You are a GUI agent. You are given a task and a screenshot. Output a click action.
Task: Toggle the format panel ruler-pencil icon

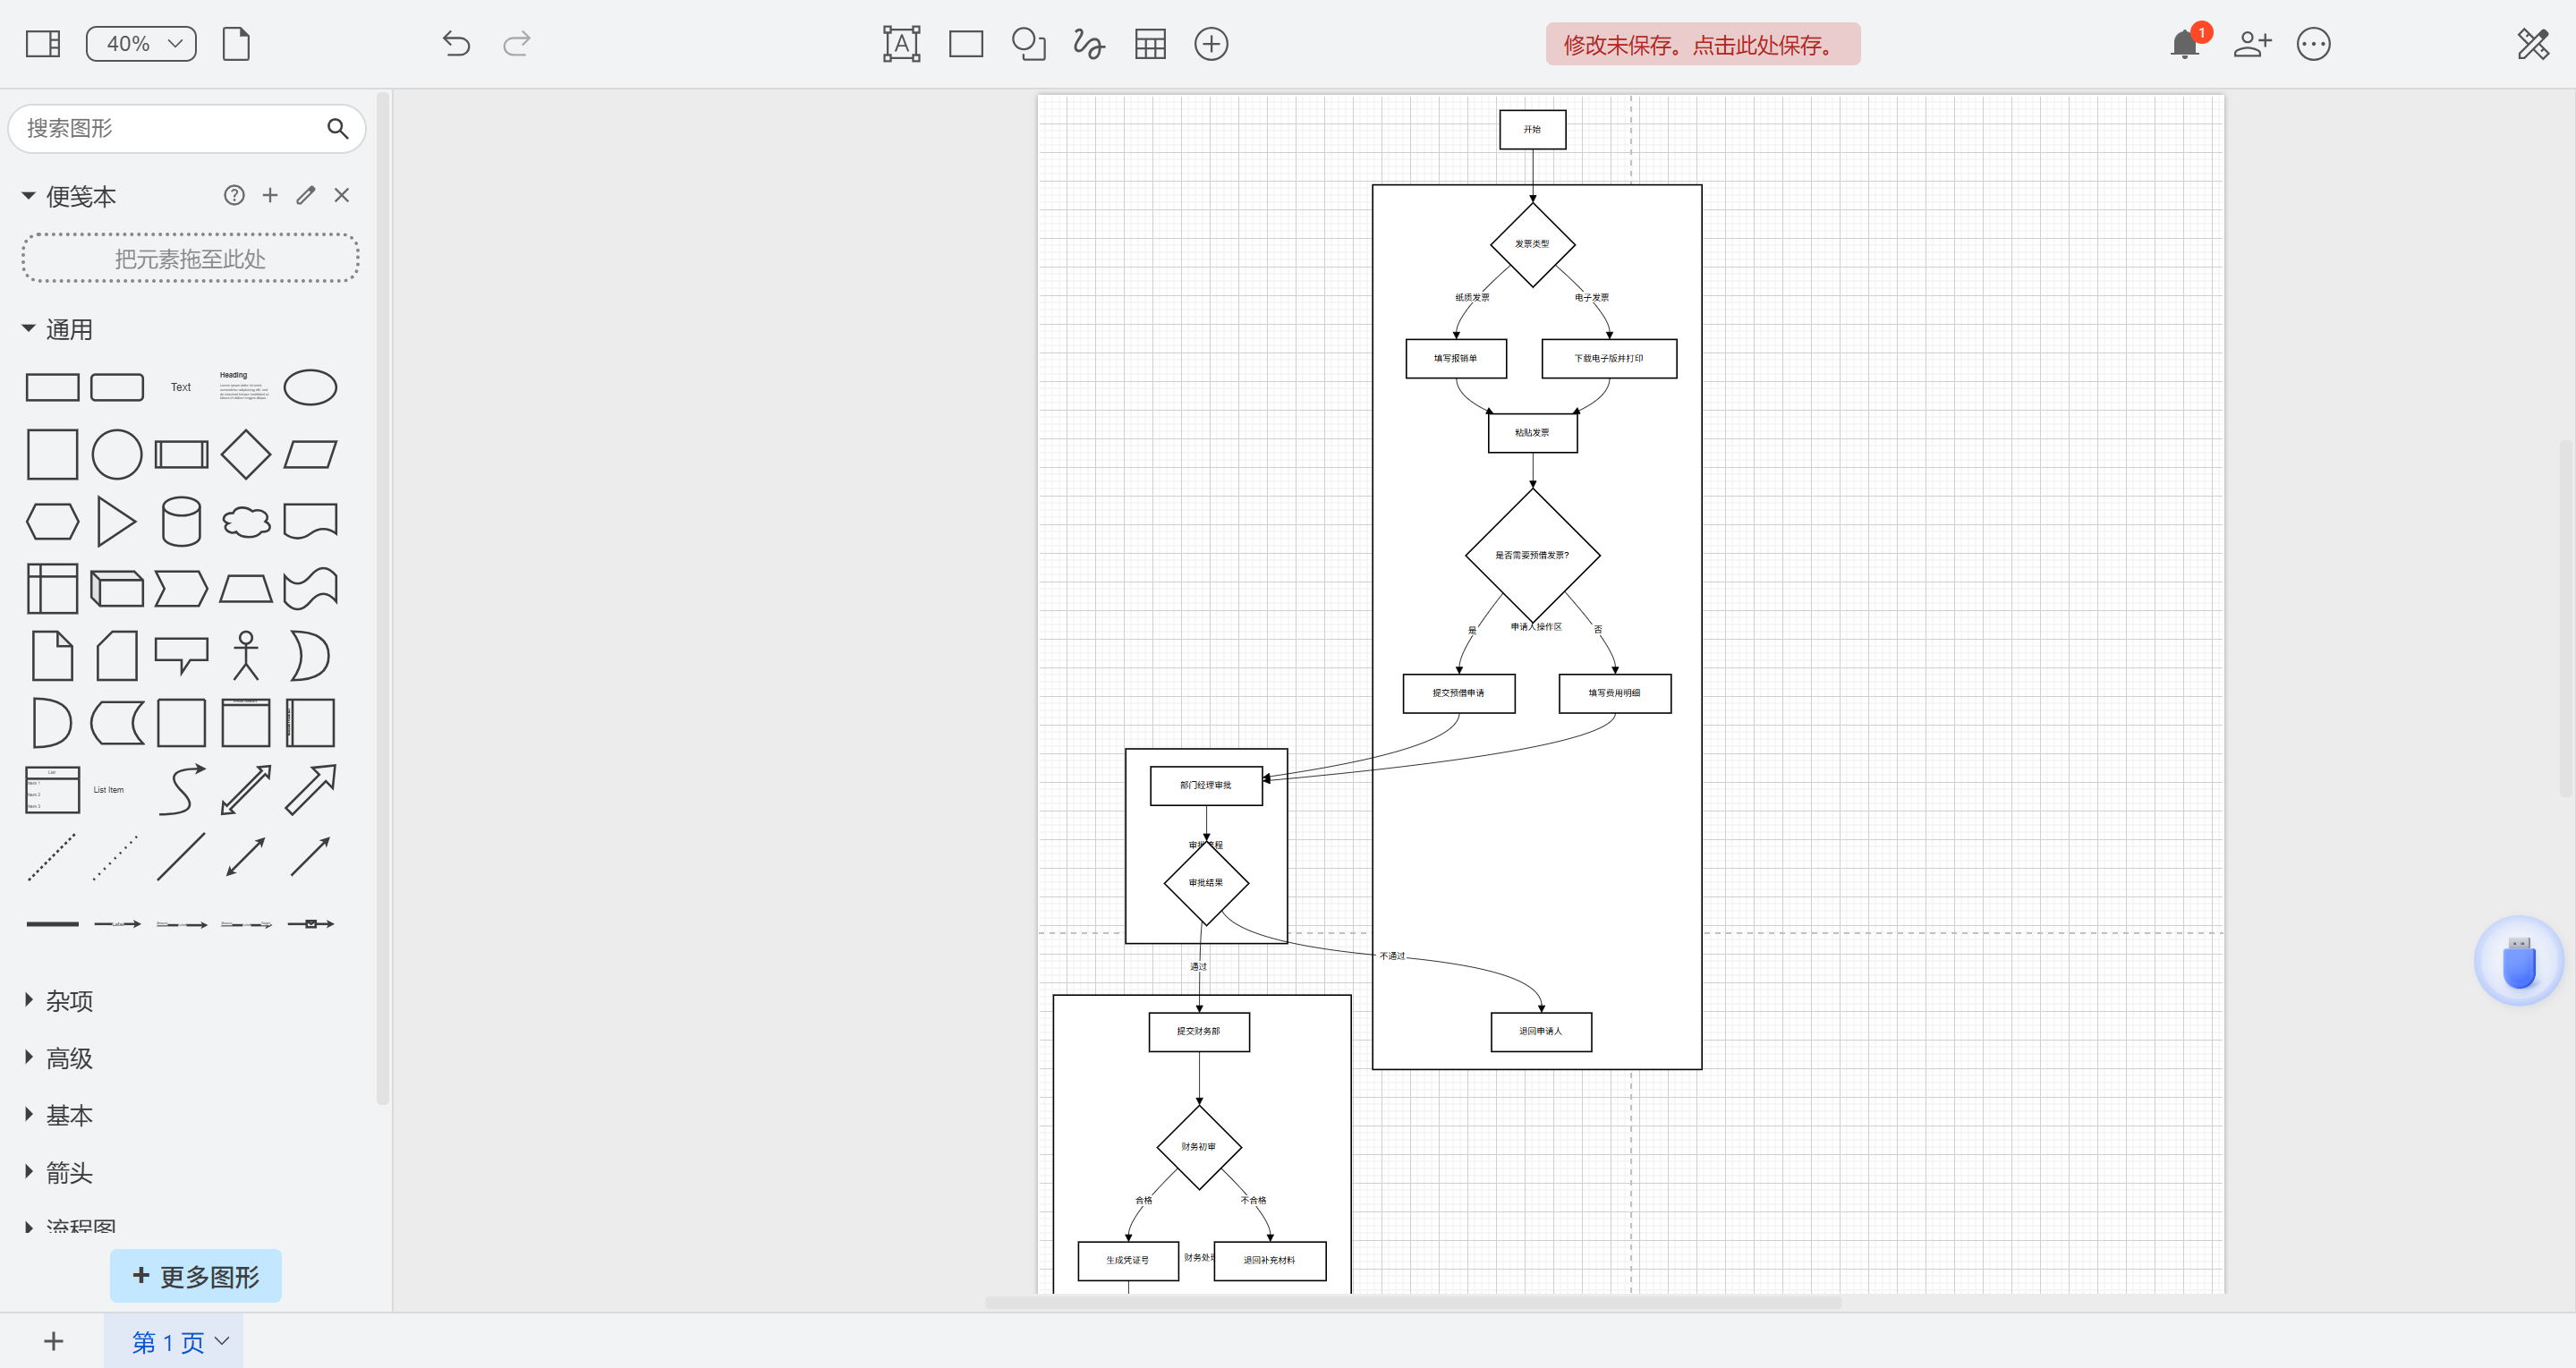click(2532, 44)
